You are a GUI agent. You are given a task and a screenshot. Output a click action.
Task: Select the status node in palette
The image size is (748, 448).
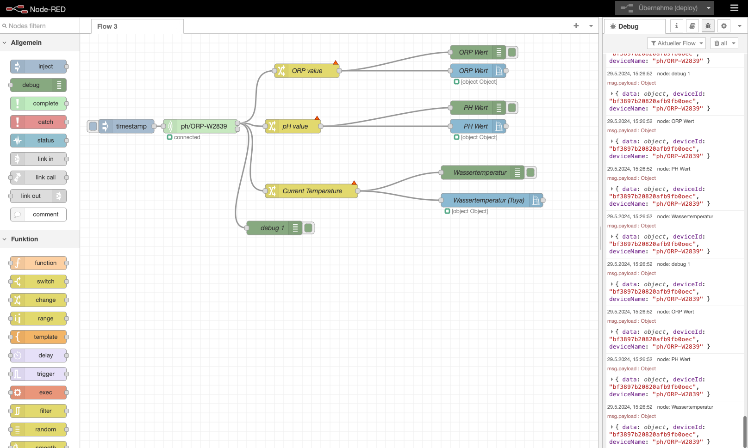[x=38, y=141]
